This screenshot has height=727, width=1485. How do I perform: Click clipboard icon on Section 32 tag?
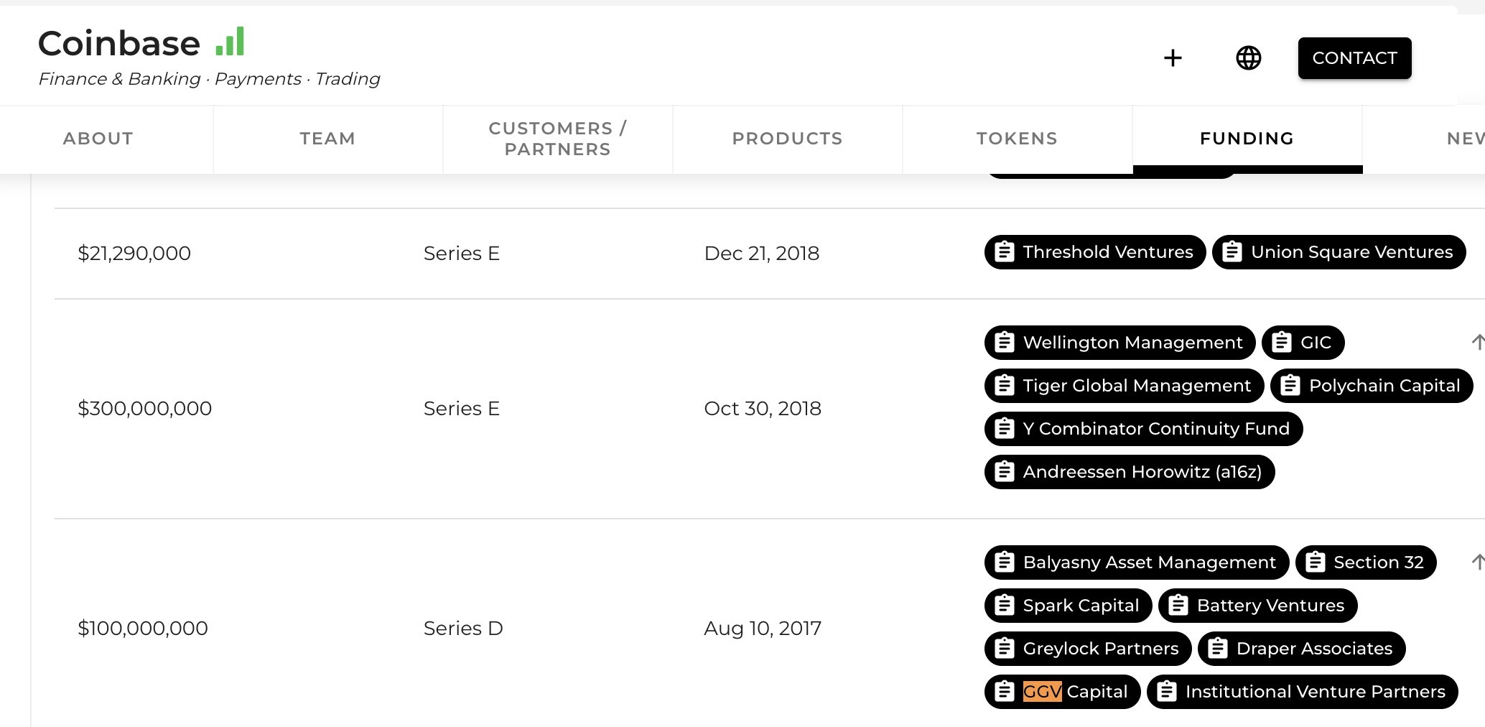[1315, 562]
